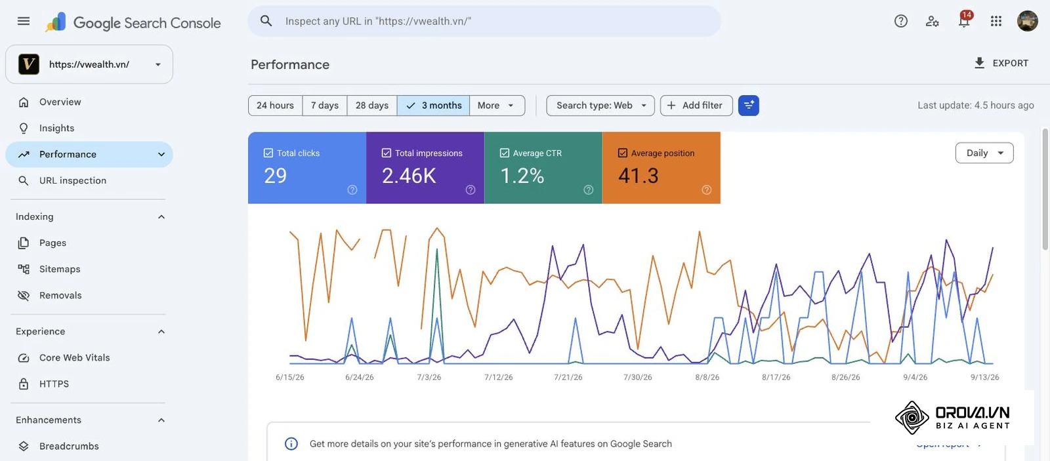Open the More date range dropdown

tap(497, 106)
